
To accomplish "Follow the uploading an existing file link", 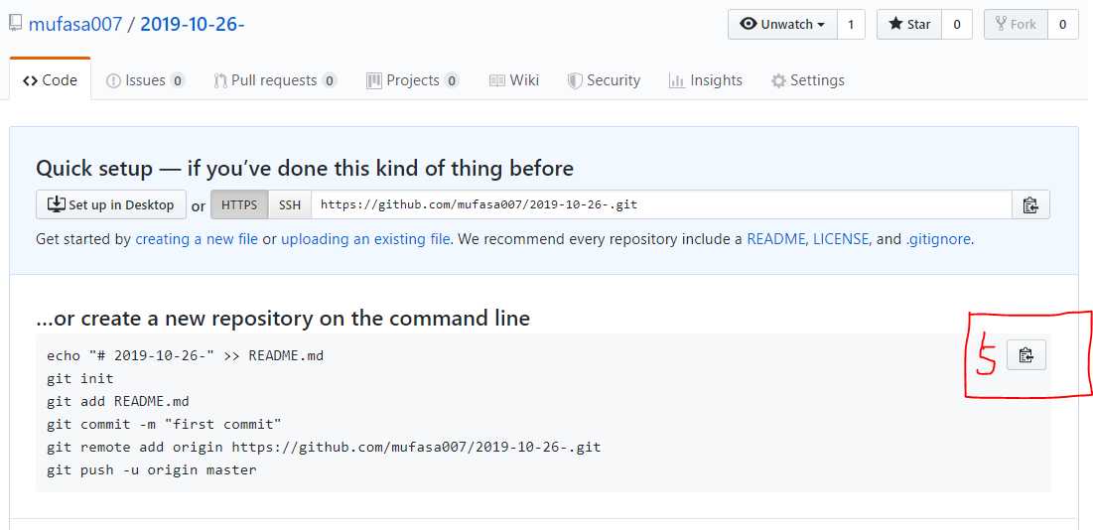I will (x=365, y=239).
